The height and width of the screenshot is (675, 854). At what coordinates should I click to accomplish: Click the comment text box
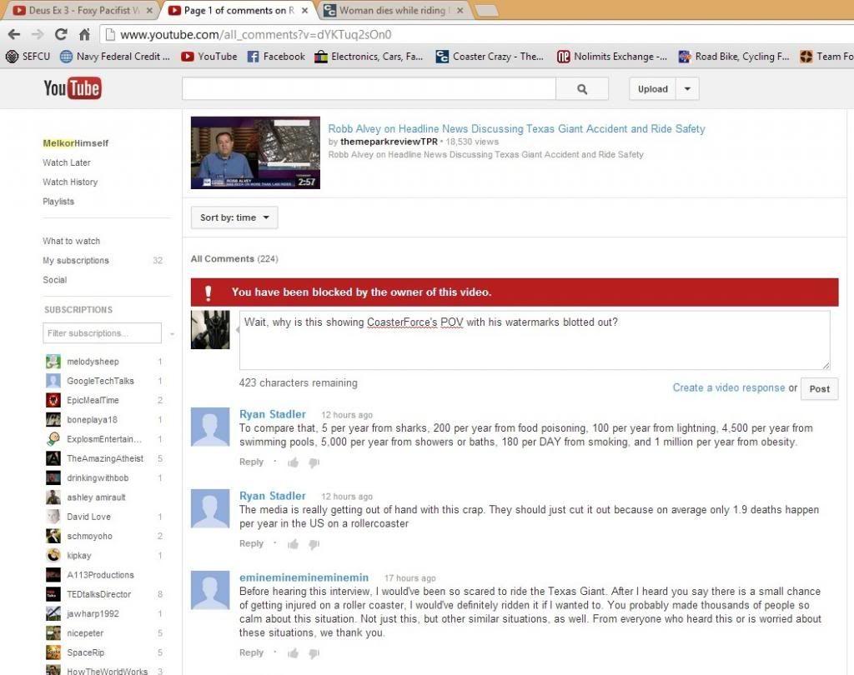(x=535, y=340)
